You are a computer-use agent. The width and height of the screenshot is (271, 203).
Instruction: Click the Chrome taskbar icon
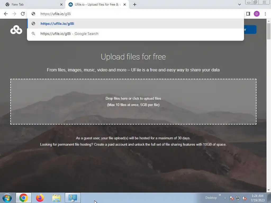24,198
